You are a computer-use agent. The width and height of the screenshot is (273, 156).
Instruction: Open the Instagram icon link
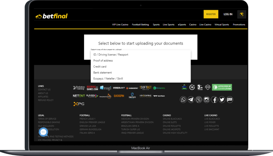(207, 99)
